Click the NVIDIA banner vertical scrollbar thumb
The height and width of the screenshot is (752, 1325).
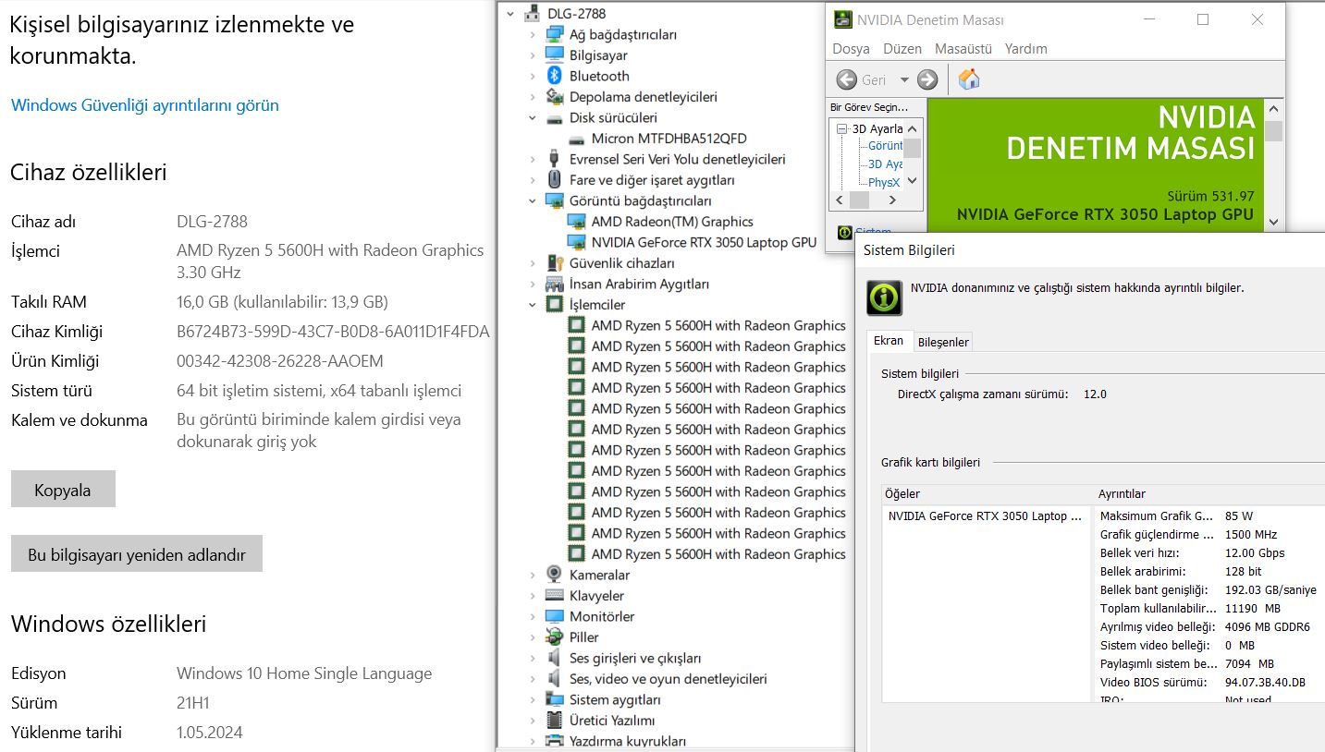[1274, 131]
